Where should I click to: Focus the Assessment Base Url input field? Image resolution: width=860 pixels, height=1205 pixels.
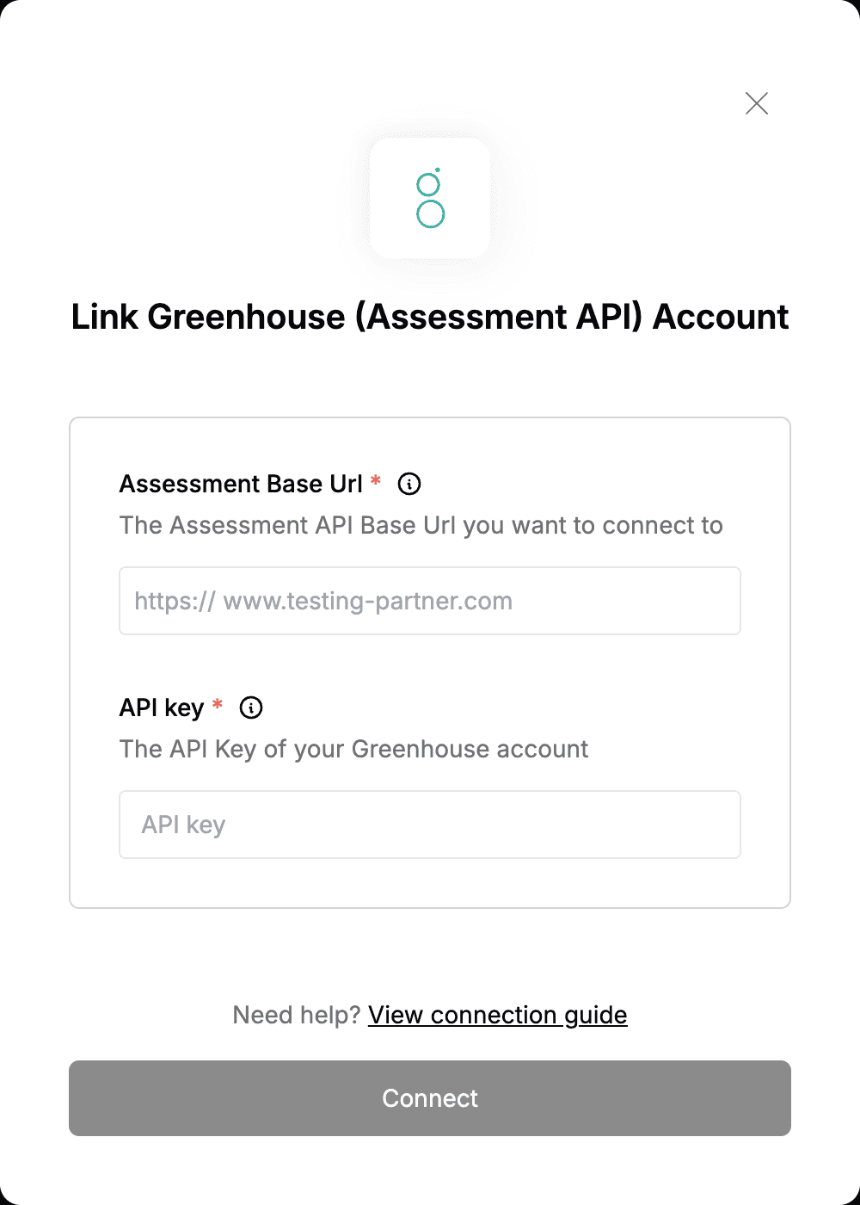(430, 601)
